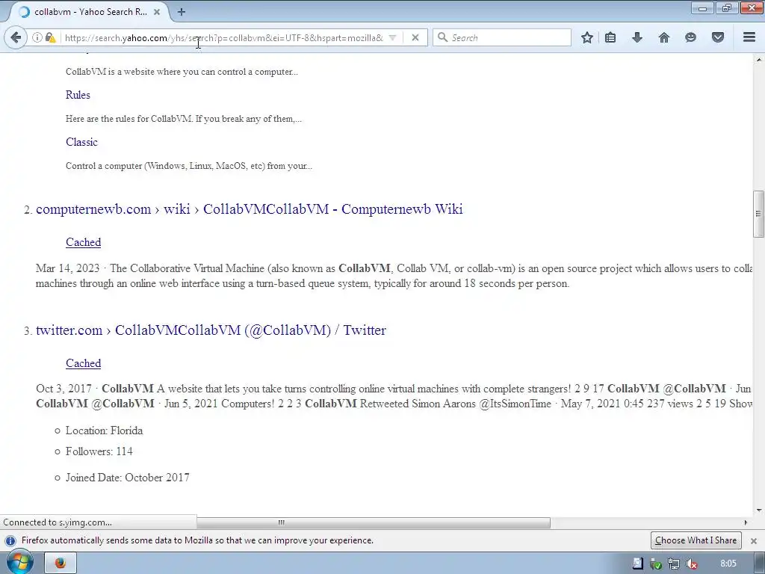
Task: Open site information icon in address bar
Action: pyautogui.click(x=37, y=37)
